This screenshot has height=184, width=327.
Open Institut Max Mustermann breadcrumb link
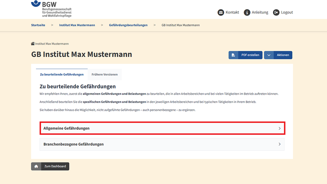(77, 25)
